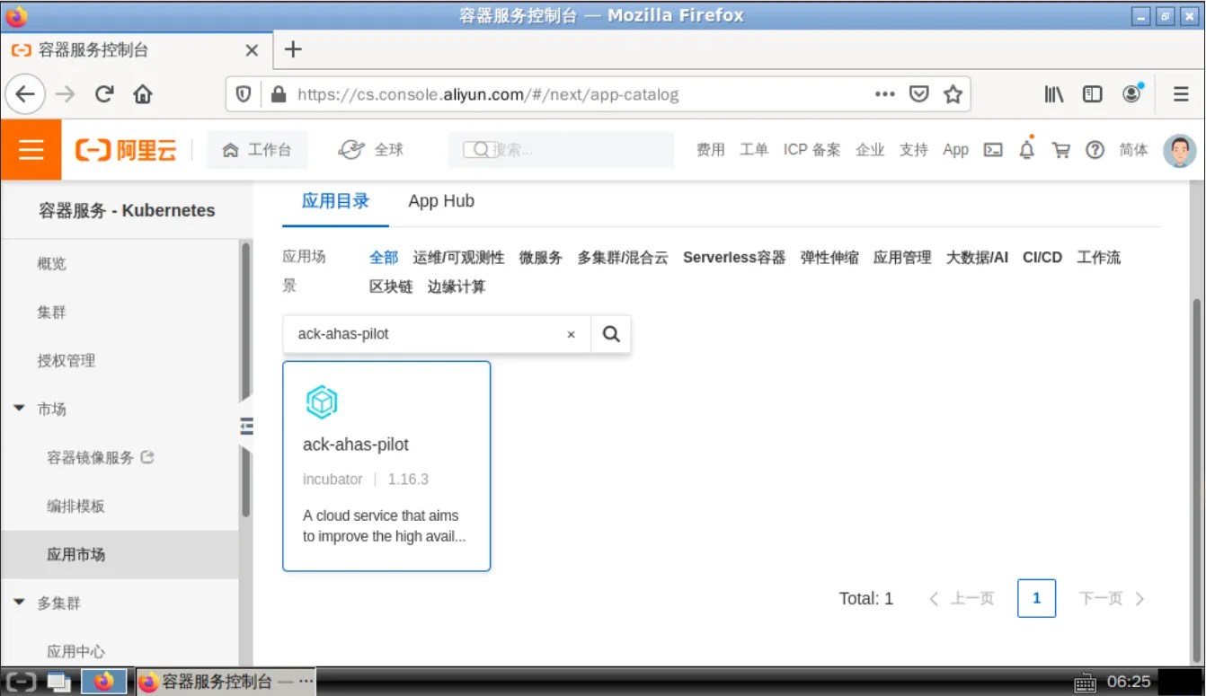Image resolution: width=1206 pixels, height=696 pixels.
Task: Filter by 大数据/AI scenario
Action: click(977, 258)
